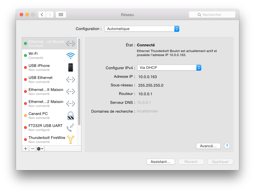
Task: Select the FT232R USB UART service
Action: pos(49,128)
